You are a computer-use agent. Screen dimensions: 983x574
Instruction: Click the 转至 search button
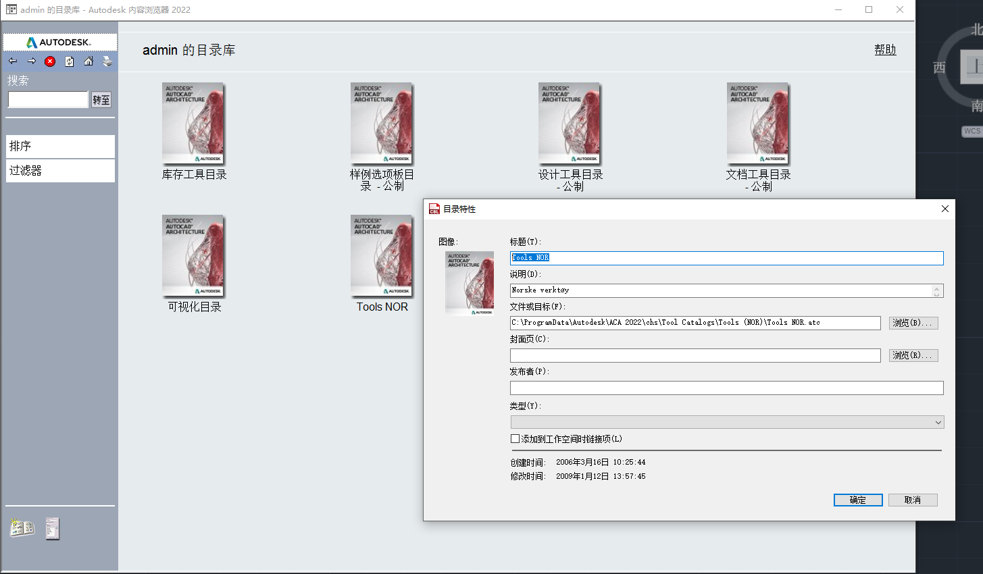click(x=101, y=100)
